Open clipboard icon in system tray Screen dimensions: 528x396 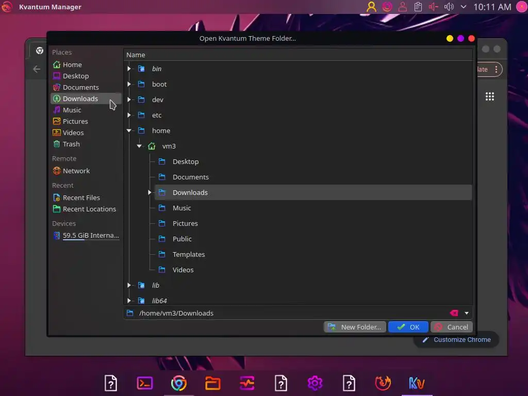(x=418, y=7)
